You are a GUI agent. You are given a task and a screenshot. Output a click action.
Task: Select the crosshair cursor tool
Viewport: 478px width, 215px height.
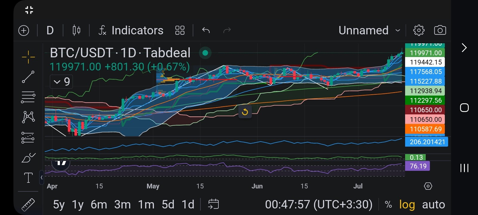(28, 57)
